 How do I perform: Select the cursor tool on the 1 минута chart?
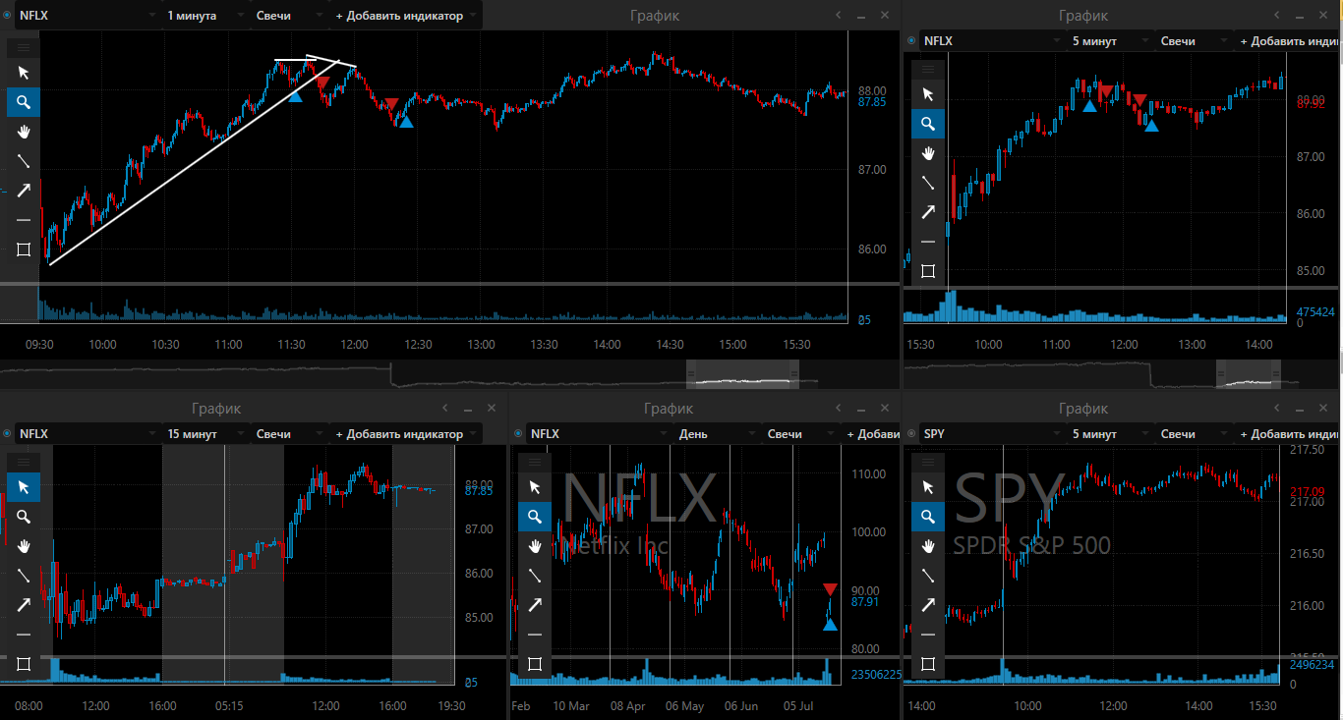point(24,73)
